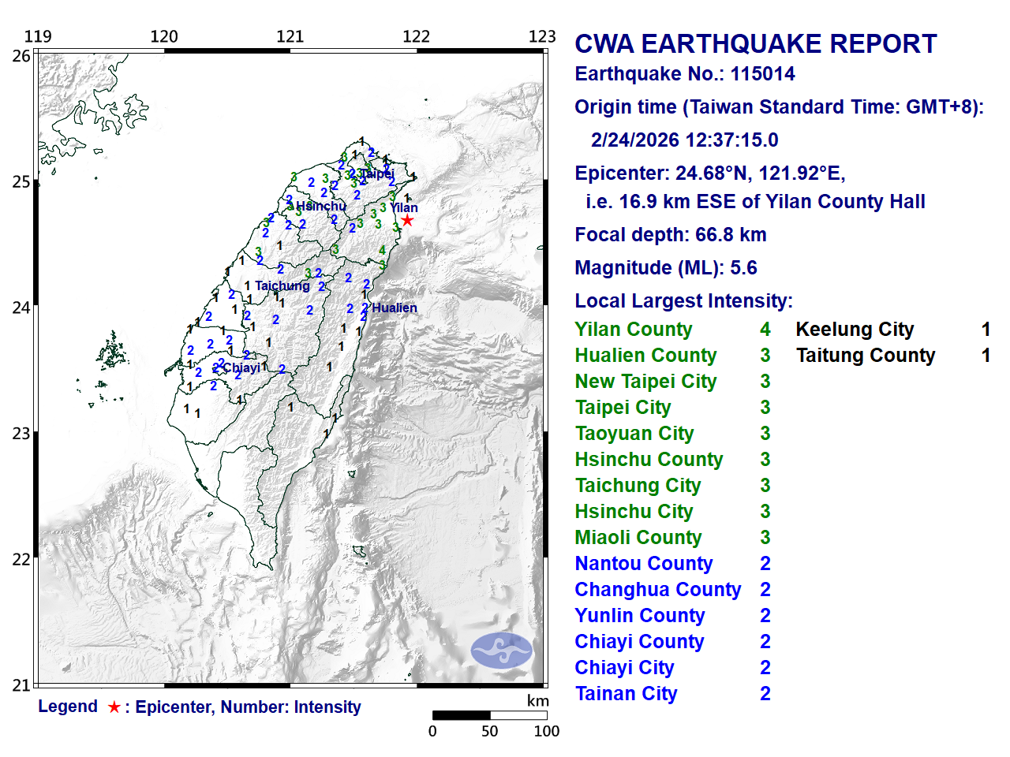Select Taitung County in the intensity list

click(865, 356)
